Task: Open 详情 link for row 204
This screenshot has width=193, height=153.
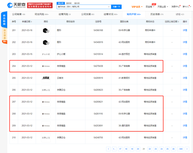Action: 185,66
